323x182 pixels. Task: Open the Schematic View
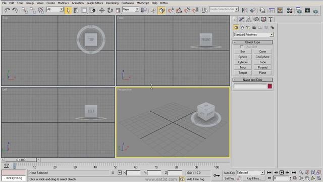point(280,10)
